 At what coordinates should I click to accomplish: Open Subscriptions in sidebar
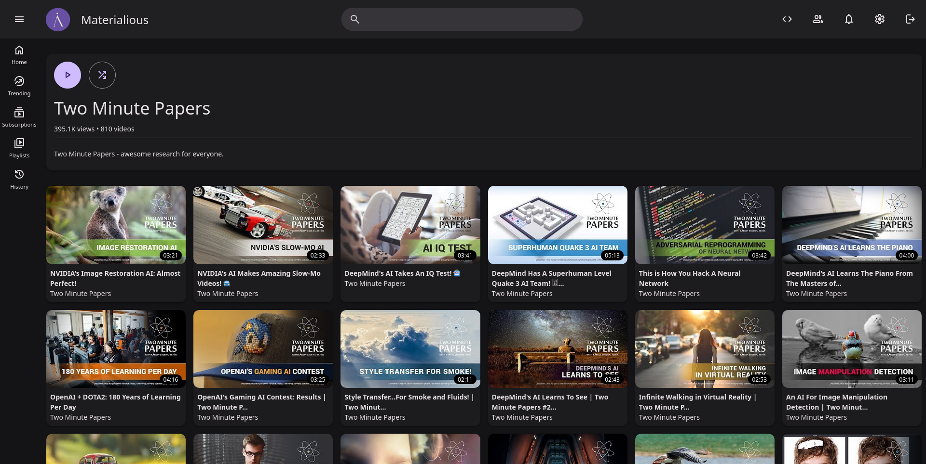pyautogui.click(x=19, y=117)
